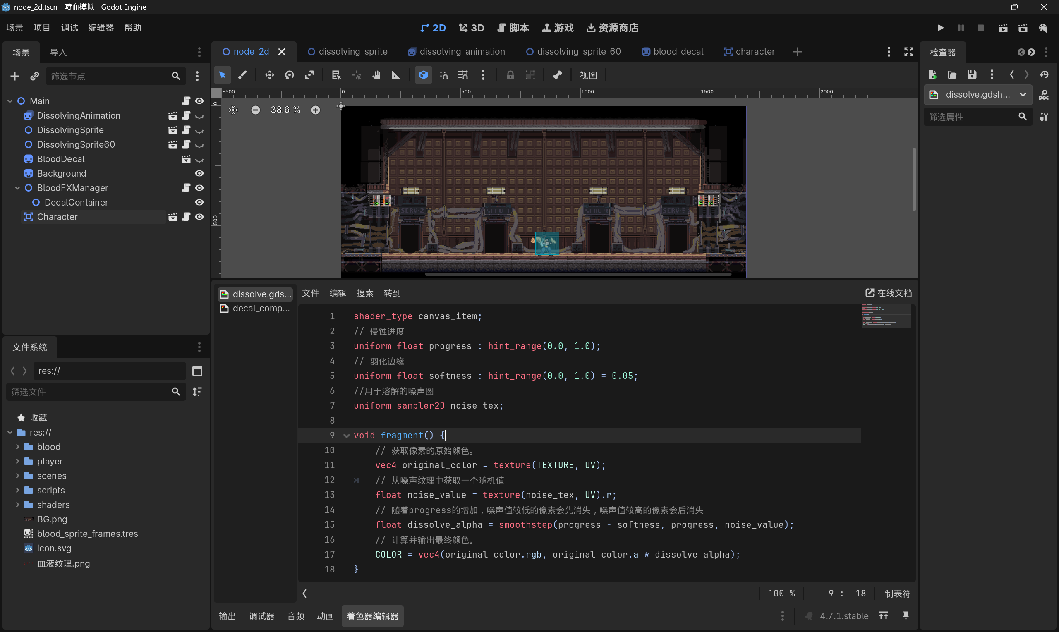Hide the DecalContainer node

point(199,202)
